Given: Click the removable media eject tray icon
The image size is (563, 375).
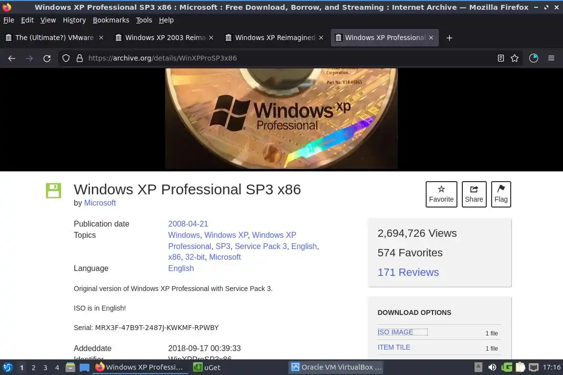Looking at the screenshot, I should (x=478, y=368).
